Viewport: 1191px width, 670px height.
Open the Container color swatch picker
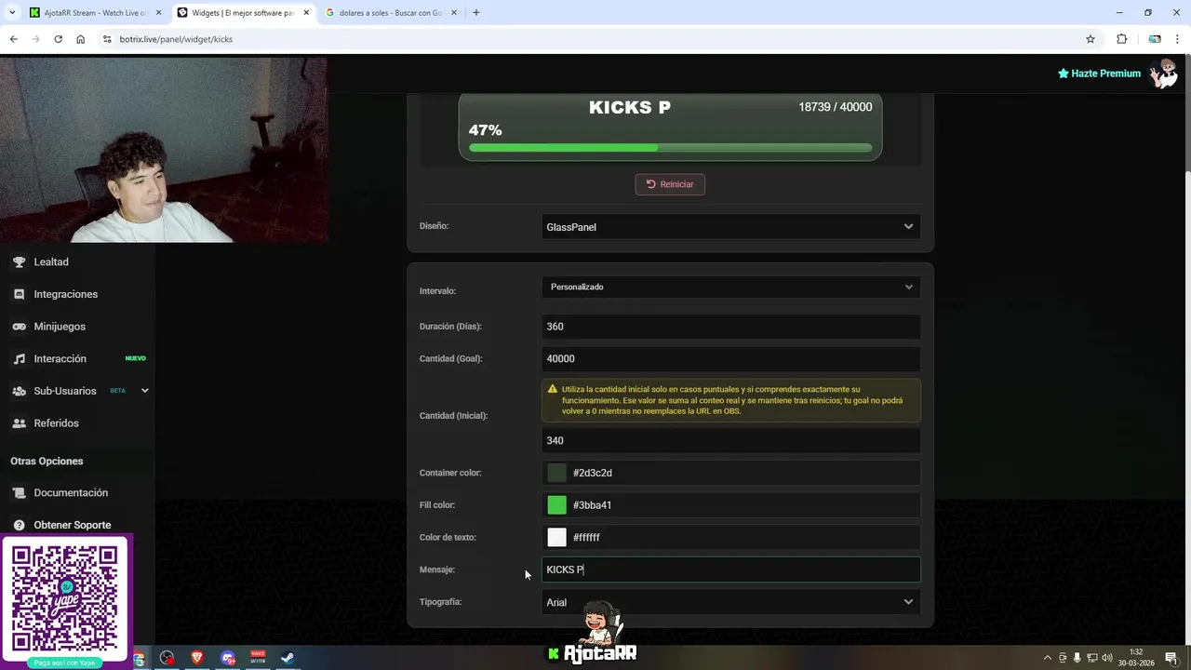tap(556, 473)
